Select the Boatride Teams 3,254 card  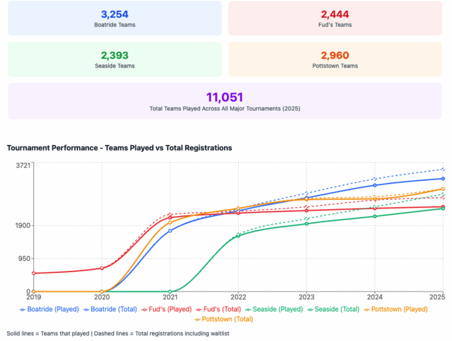click(115, 18)
